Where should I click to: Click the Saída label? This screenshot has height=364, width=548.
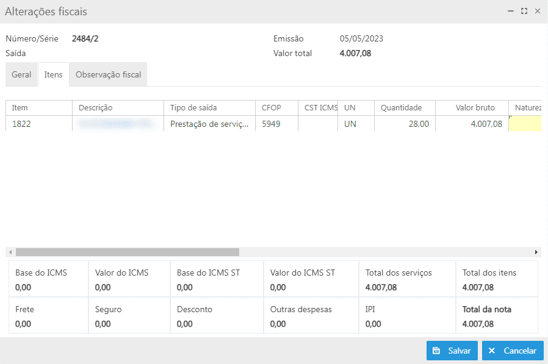point(16,53)
